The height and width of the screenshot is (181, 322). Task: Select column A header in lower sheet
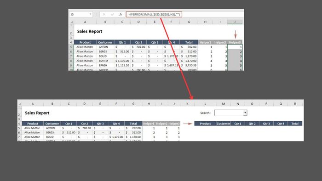[33, 104]
